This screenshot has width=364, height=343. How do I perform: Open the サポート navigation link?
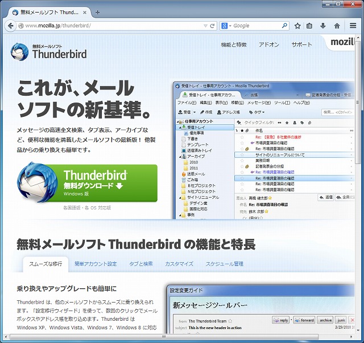301,44
